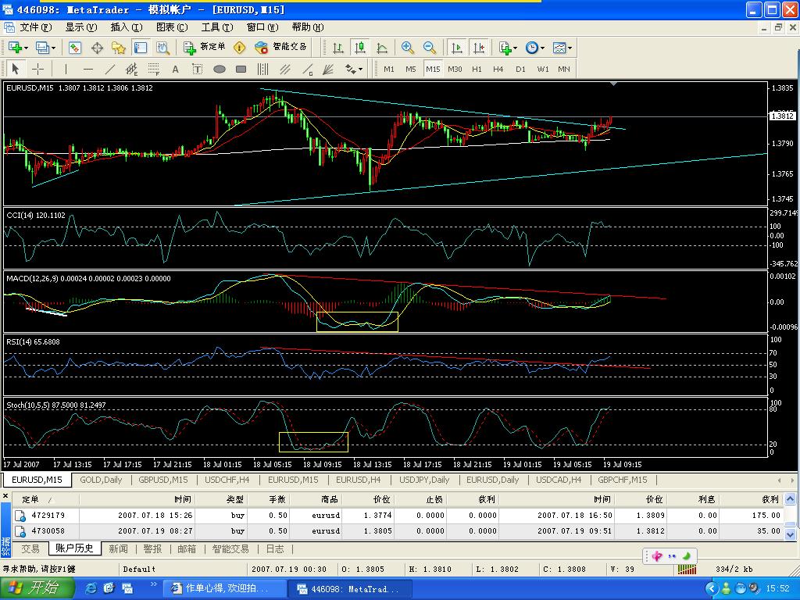Select the ellipse shape drawing tool

(220, 69)
